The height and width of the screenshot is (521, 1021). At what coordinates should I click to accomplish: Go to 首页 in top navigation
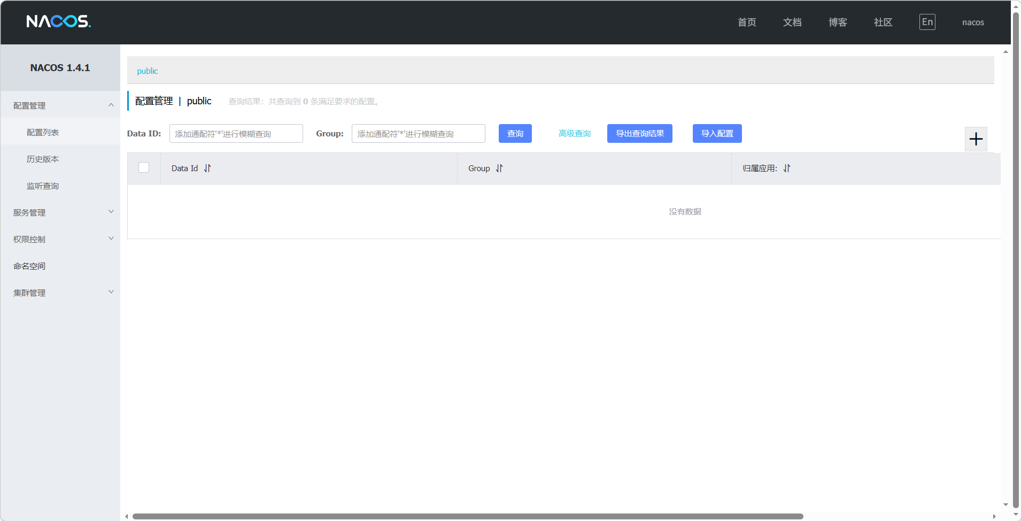point(747,22)
